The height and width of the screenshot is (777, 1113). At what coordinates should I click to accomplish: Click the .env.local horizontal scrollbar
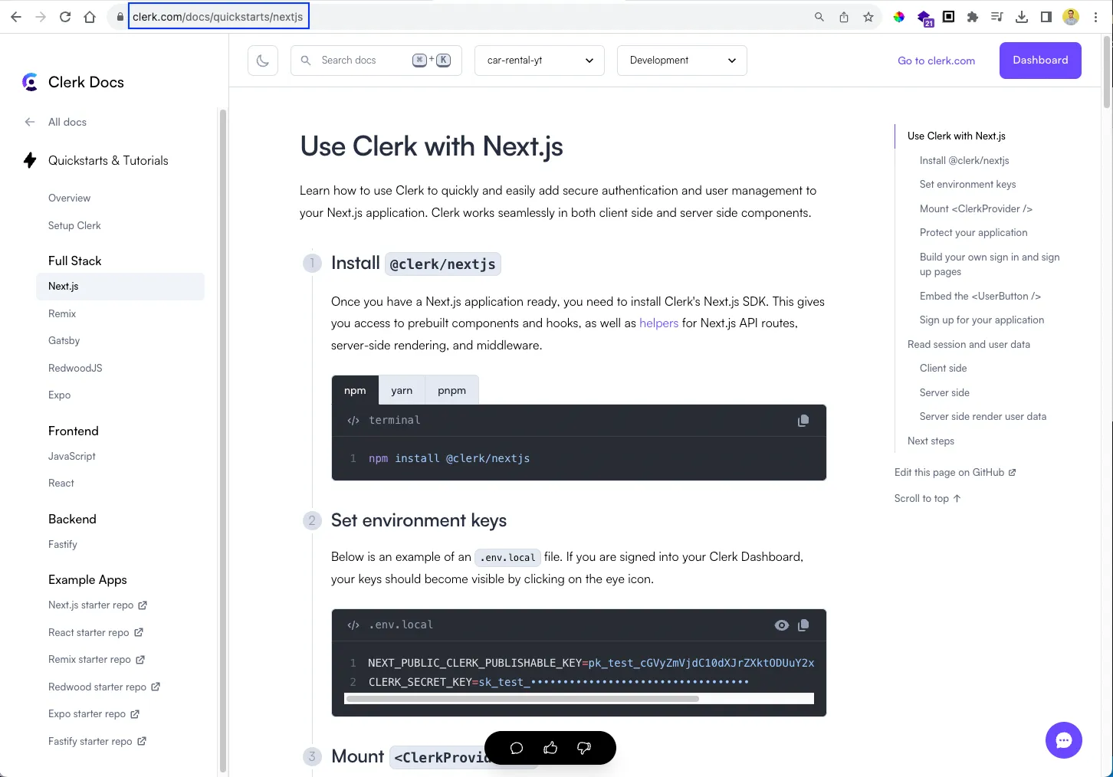(x=523, y=699)
